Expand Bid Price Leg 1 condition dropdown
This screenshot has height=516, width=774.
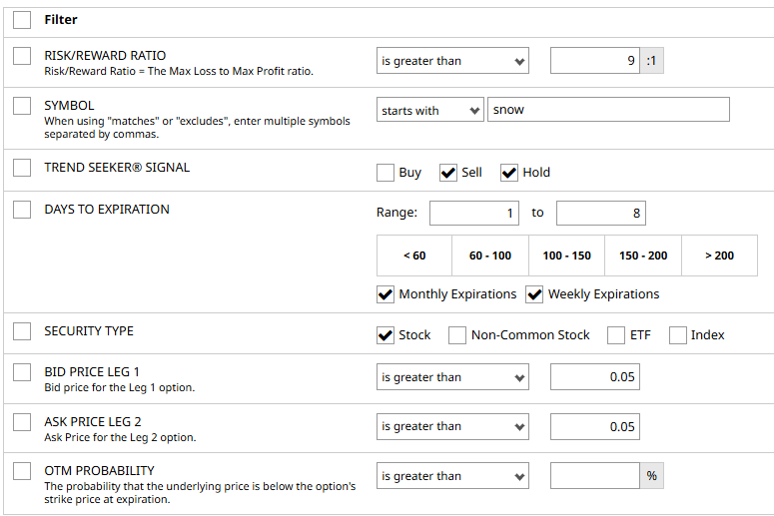[452, 377]
